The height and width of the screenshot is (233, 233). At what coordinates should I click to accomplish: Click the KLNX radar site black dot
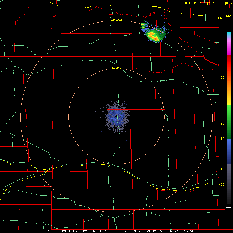pos(116,116)
